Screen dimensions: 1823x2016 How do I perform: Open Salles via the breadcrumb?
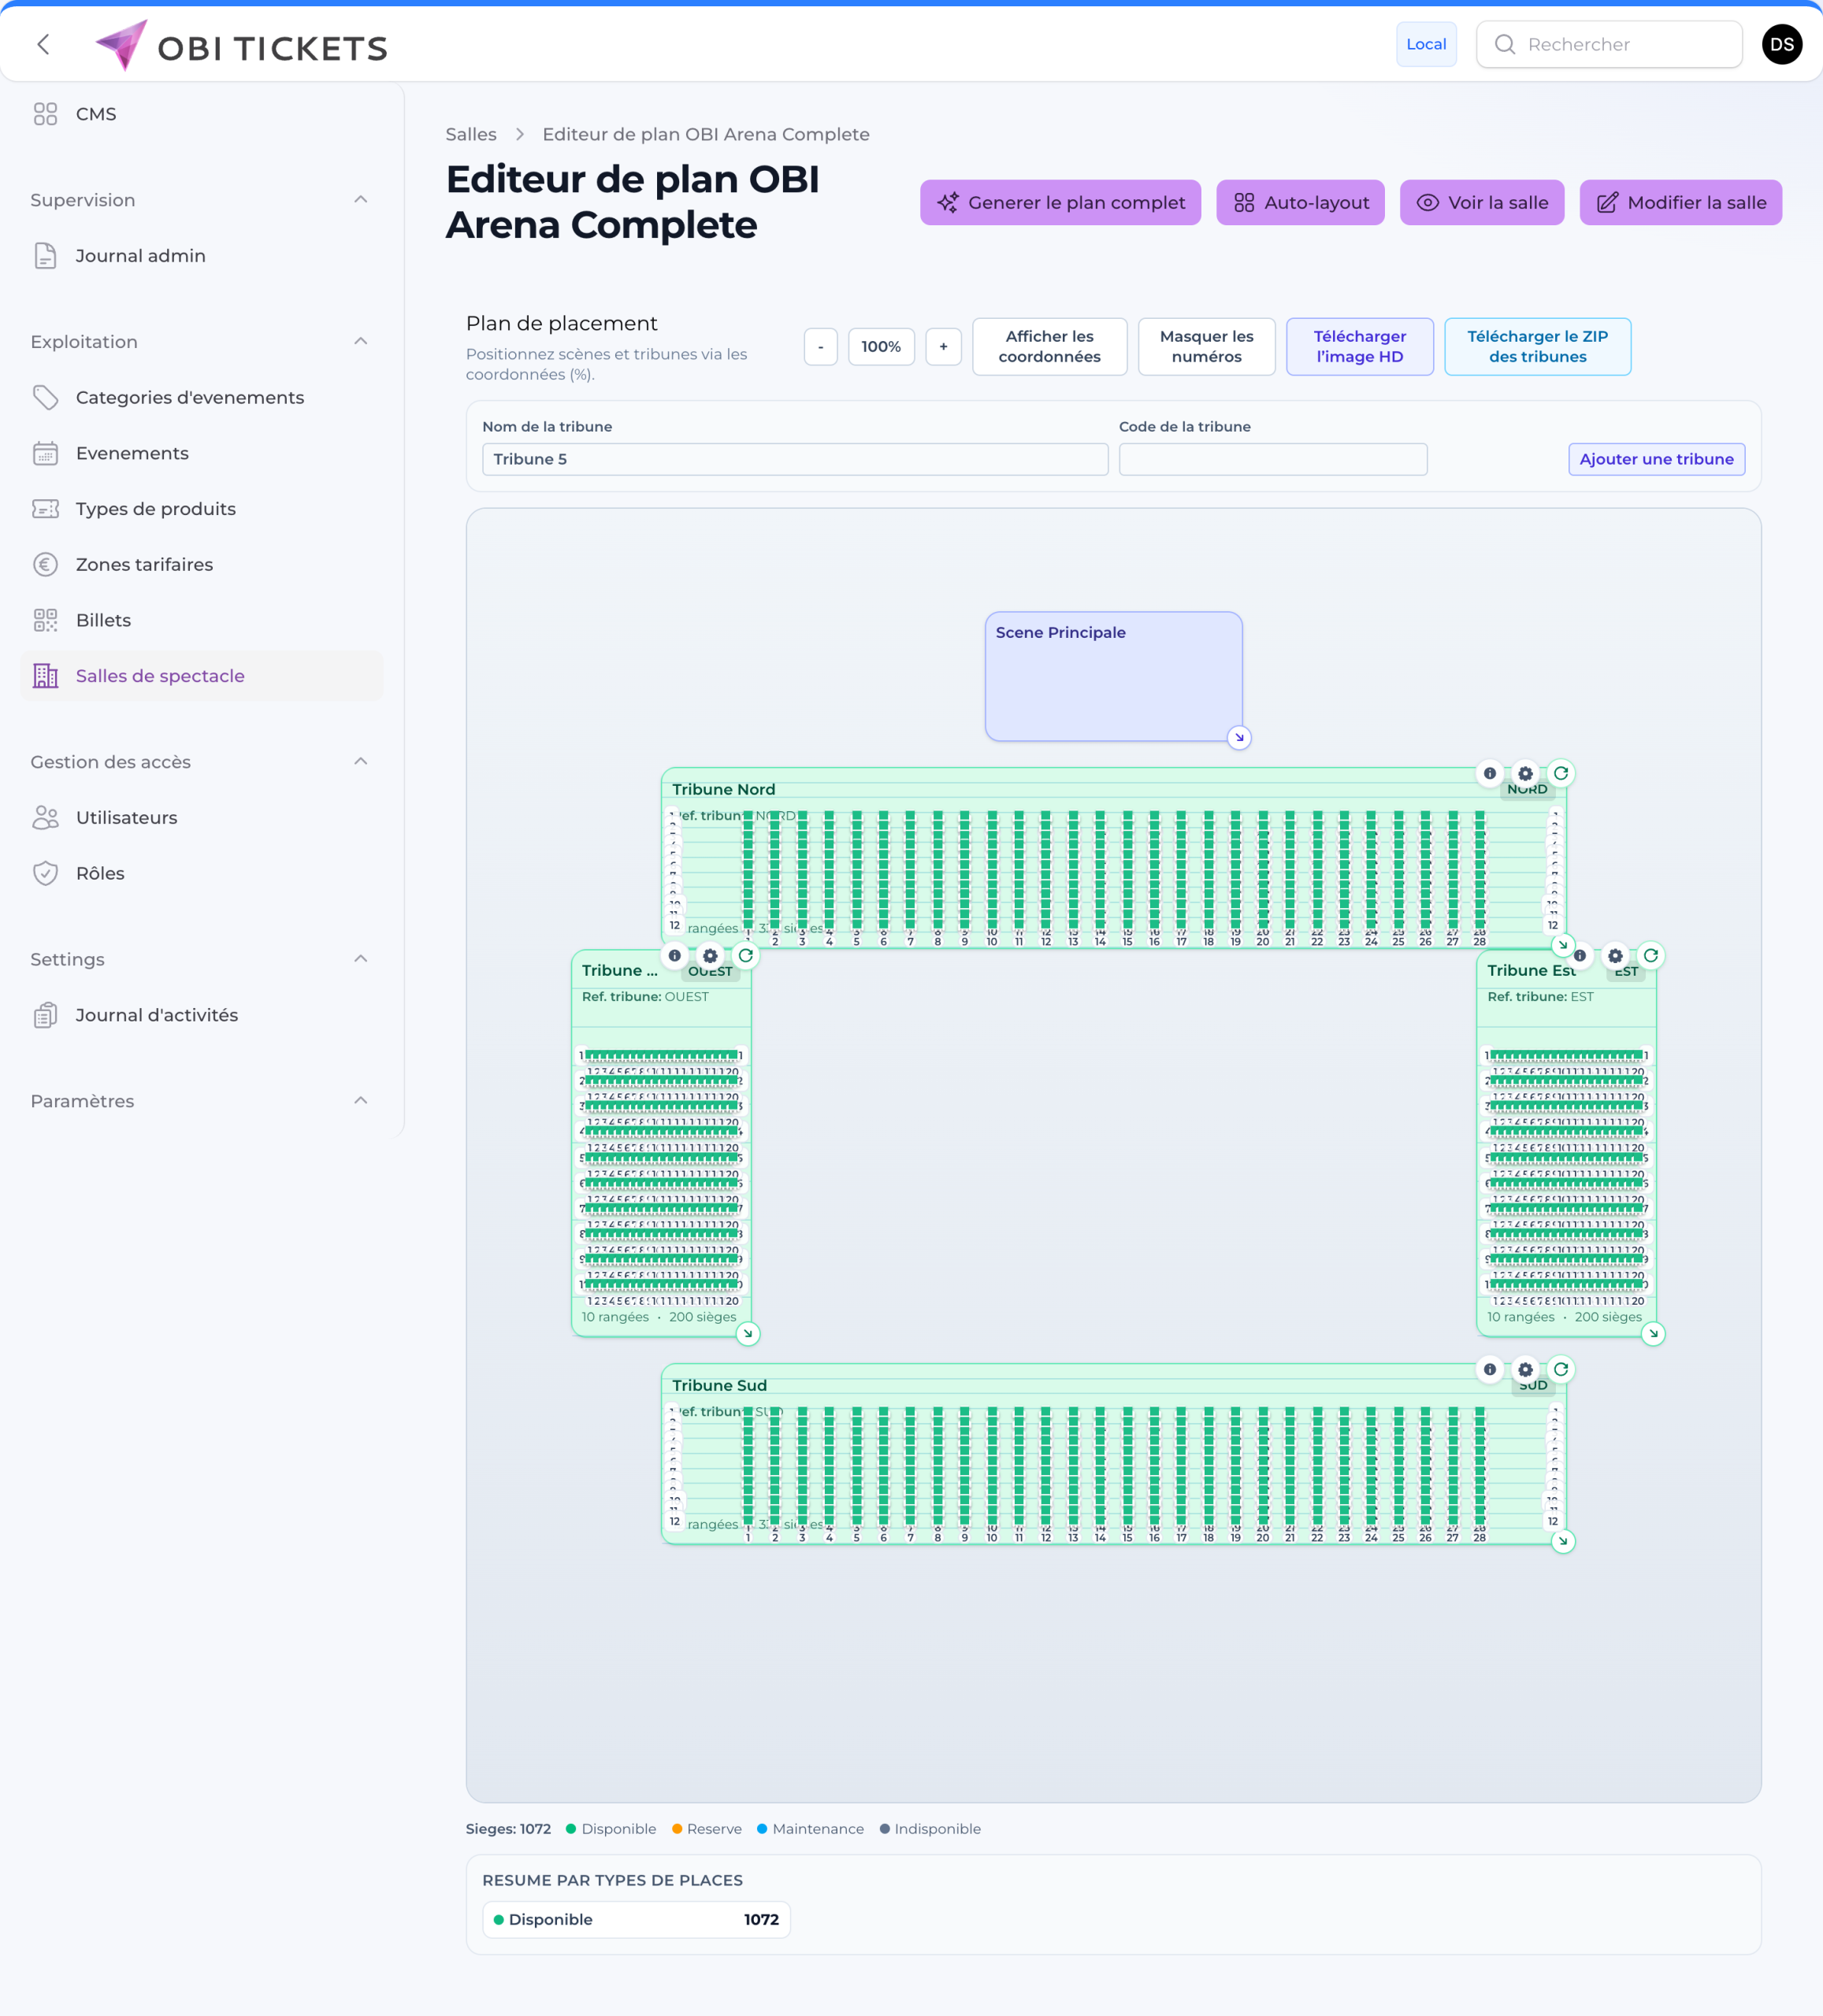click(470, 133)
